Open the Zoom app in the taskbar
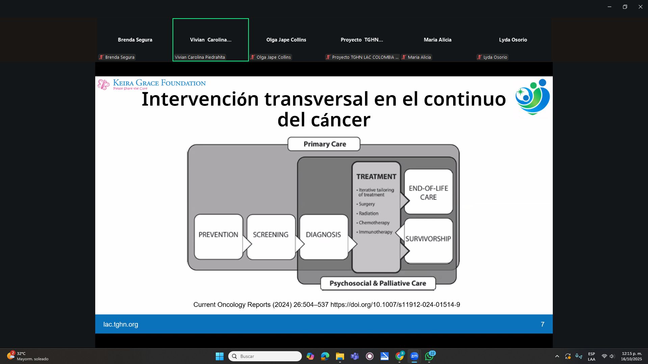The image size is (648, 364). 414,356
